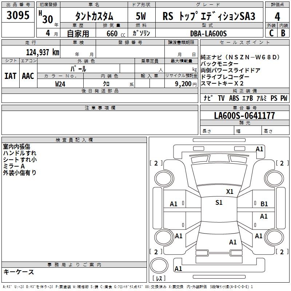
Task: Click the 後日発送部品 header
Action: 100,91
